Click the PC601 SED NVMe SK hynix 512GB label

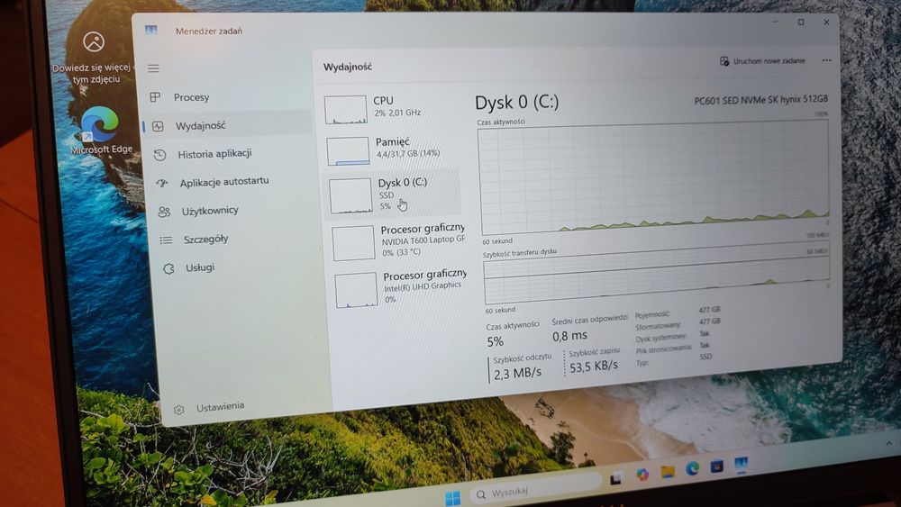tap(760, 100)
